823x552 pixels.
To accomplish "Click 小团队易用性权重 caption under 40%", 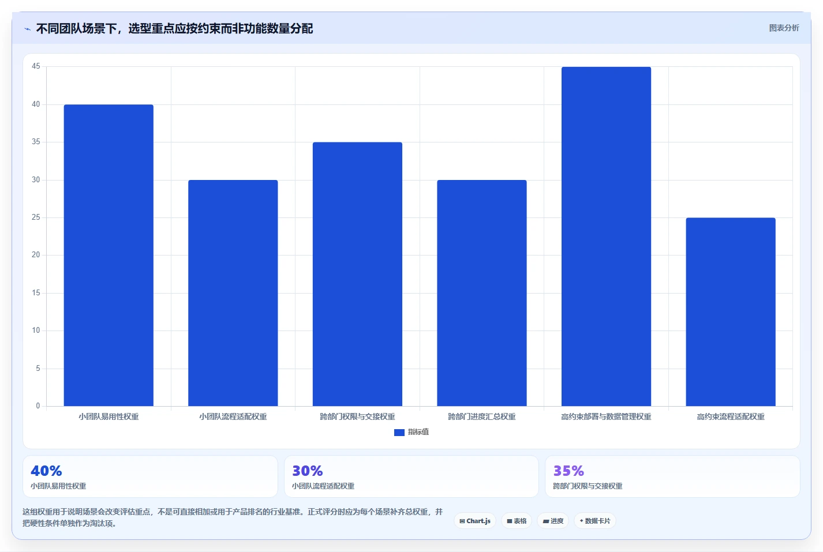I will [x=58, y=486].
